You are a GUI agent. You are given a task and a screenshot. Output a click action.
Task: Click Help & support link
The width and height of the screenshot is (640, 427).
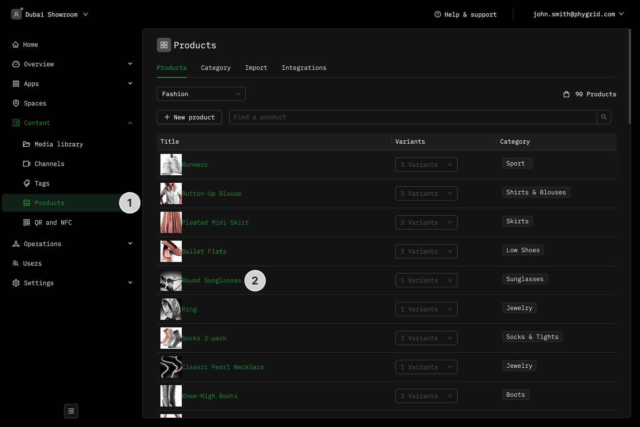[466, 14]
